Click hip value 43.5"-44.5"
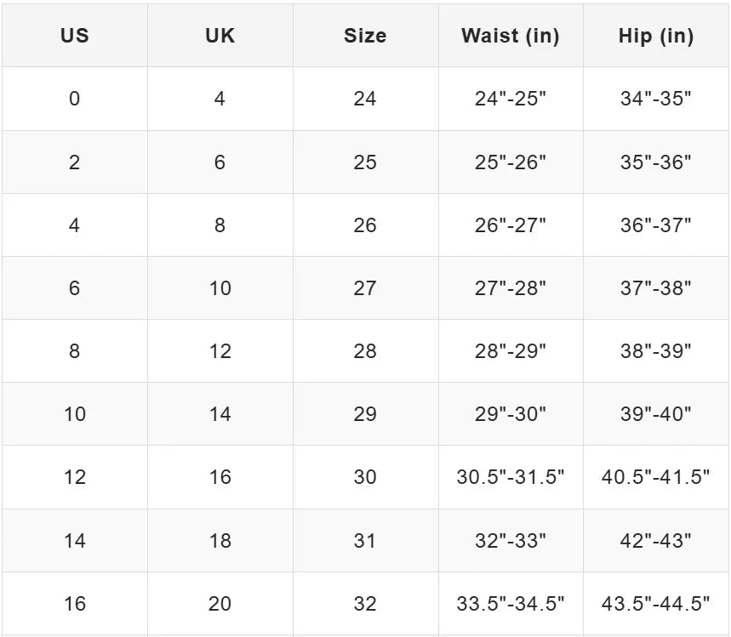The height and width of the screenshot is (637, 731). click(656, 603)
